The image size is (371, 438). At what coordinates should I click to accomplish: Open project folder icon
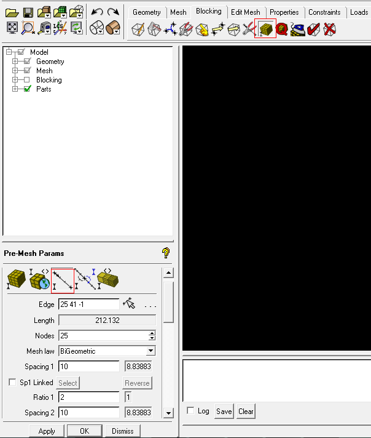12,12
